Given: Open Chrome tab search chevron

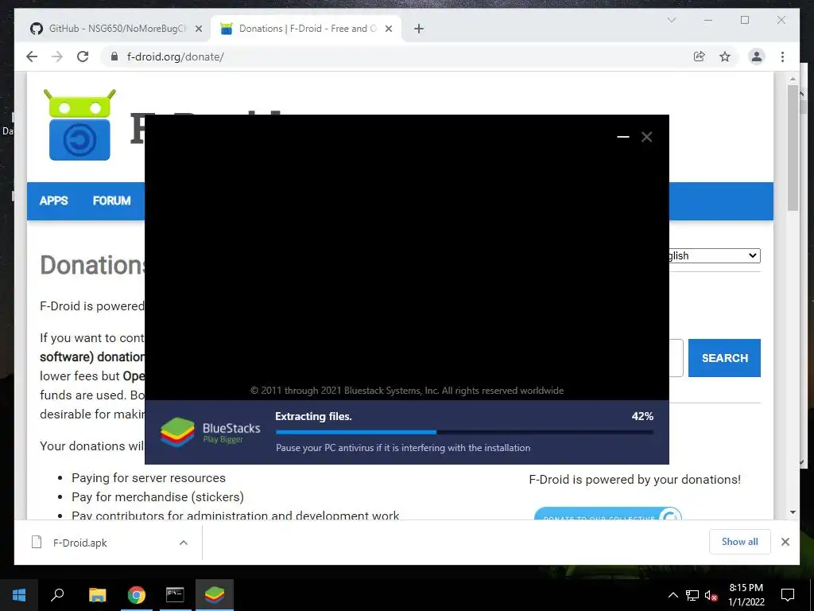Looking at the screenshot, I should click(671, 20).
